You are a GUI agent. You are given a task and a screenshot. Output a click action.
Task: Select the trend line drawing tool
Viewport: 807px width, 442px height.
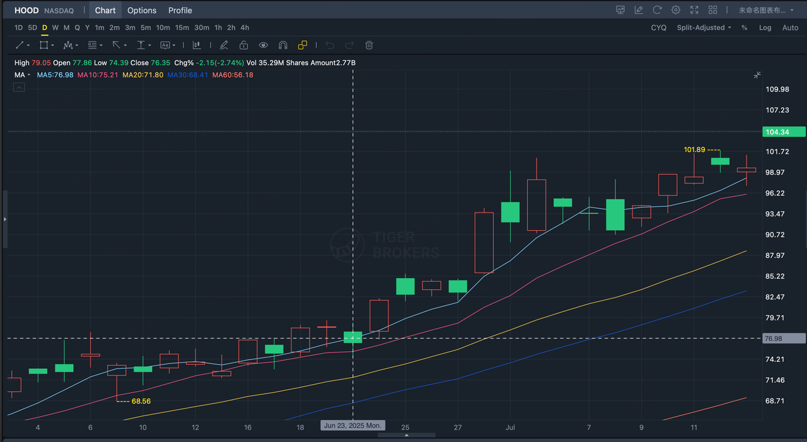pyautogui.click(x=20, y=45)
